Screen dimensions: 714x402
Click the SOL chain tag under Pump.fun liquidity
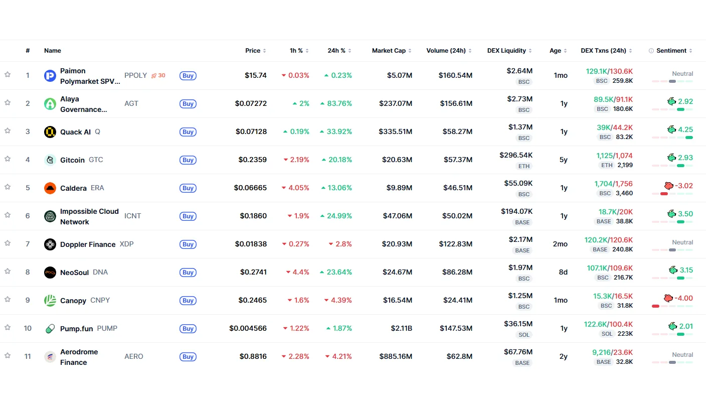[524, 335]
